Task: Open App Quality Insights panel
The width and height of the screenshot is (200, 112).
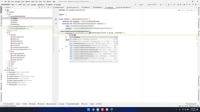Action: 73,104
